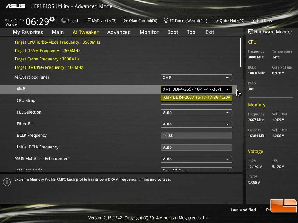Viewport: 298px width, 223px height.
Task: Click Target Cache Frequency : 3000MHz text
Action: tap(47, 59)
